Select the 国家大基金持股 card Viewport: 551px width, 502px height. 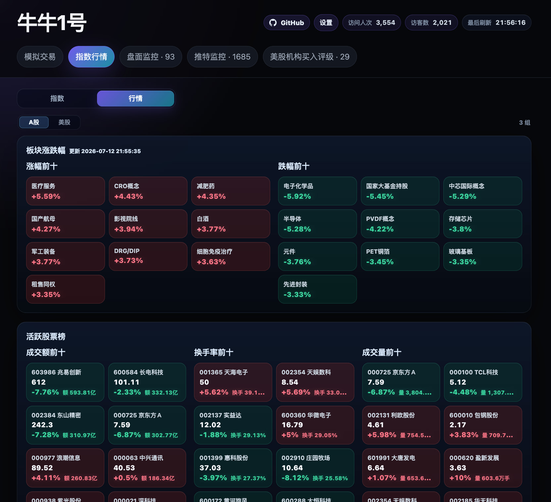click(400, 191)
